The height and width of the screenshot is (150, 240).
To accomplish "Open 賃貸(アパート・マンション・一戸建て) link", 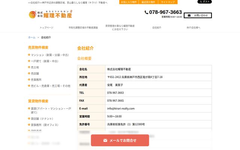I will pyautogui.click(x=51, y=111).
